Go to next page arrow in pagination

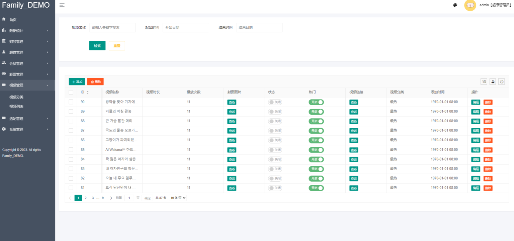pyautogui.click(x=111, y=198)
